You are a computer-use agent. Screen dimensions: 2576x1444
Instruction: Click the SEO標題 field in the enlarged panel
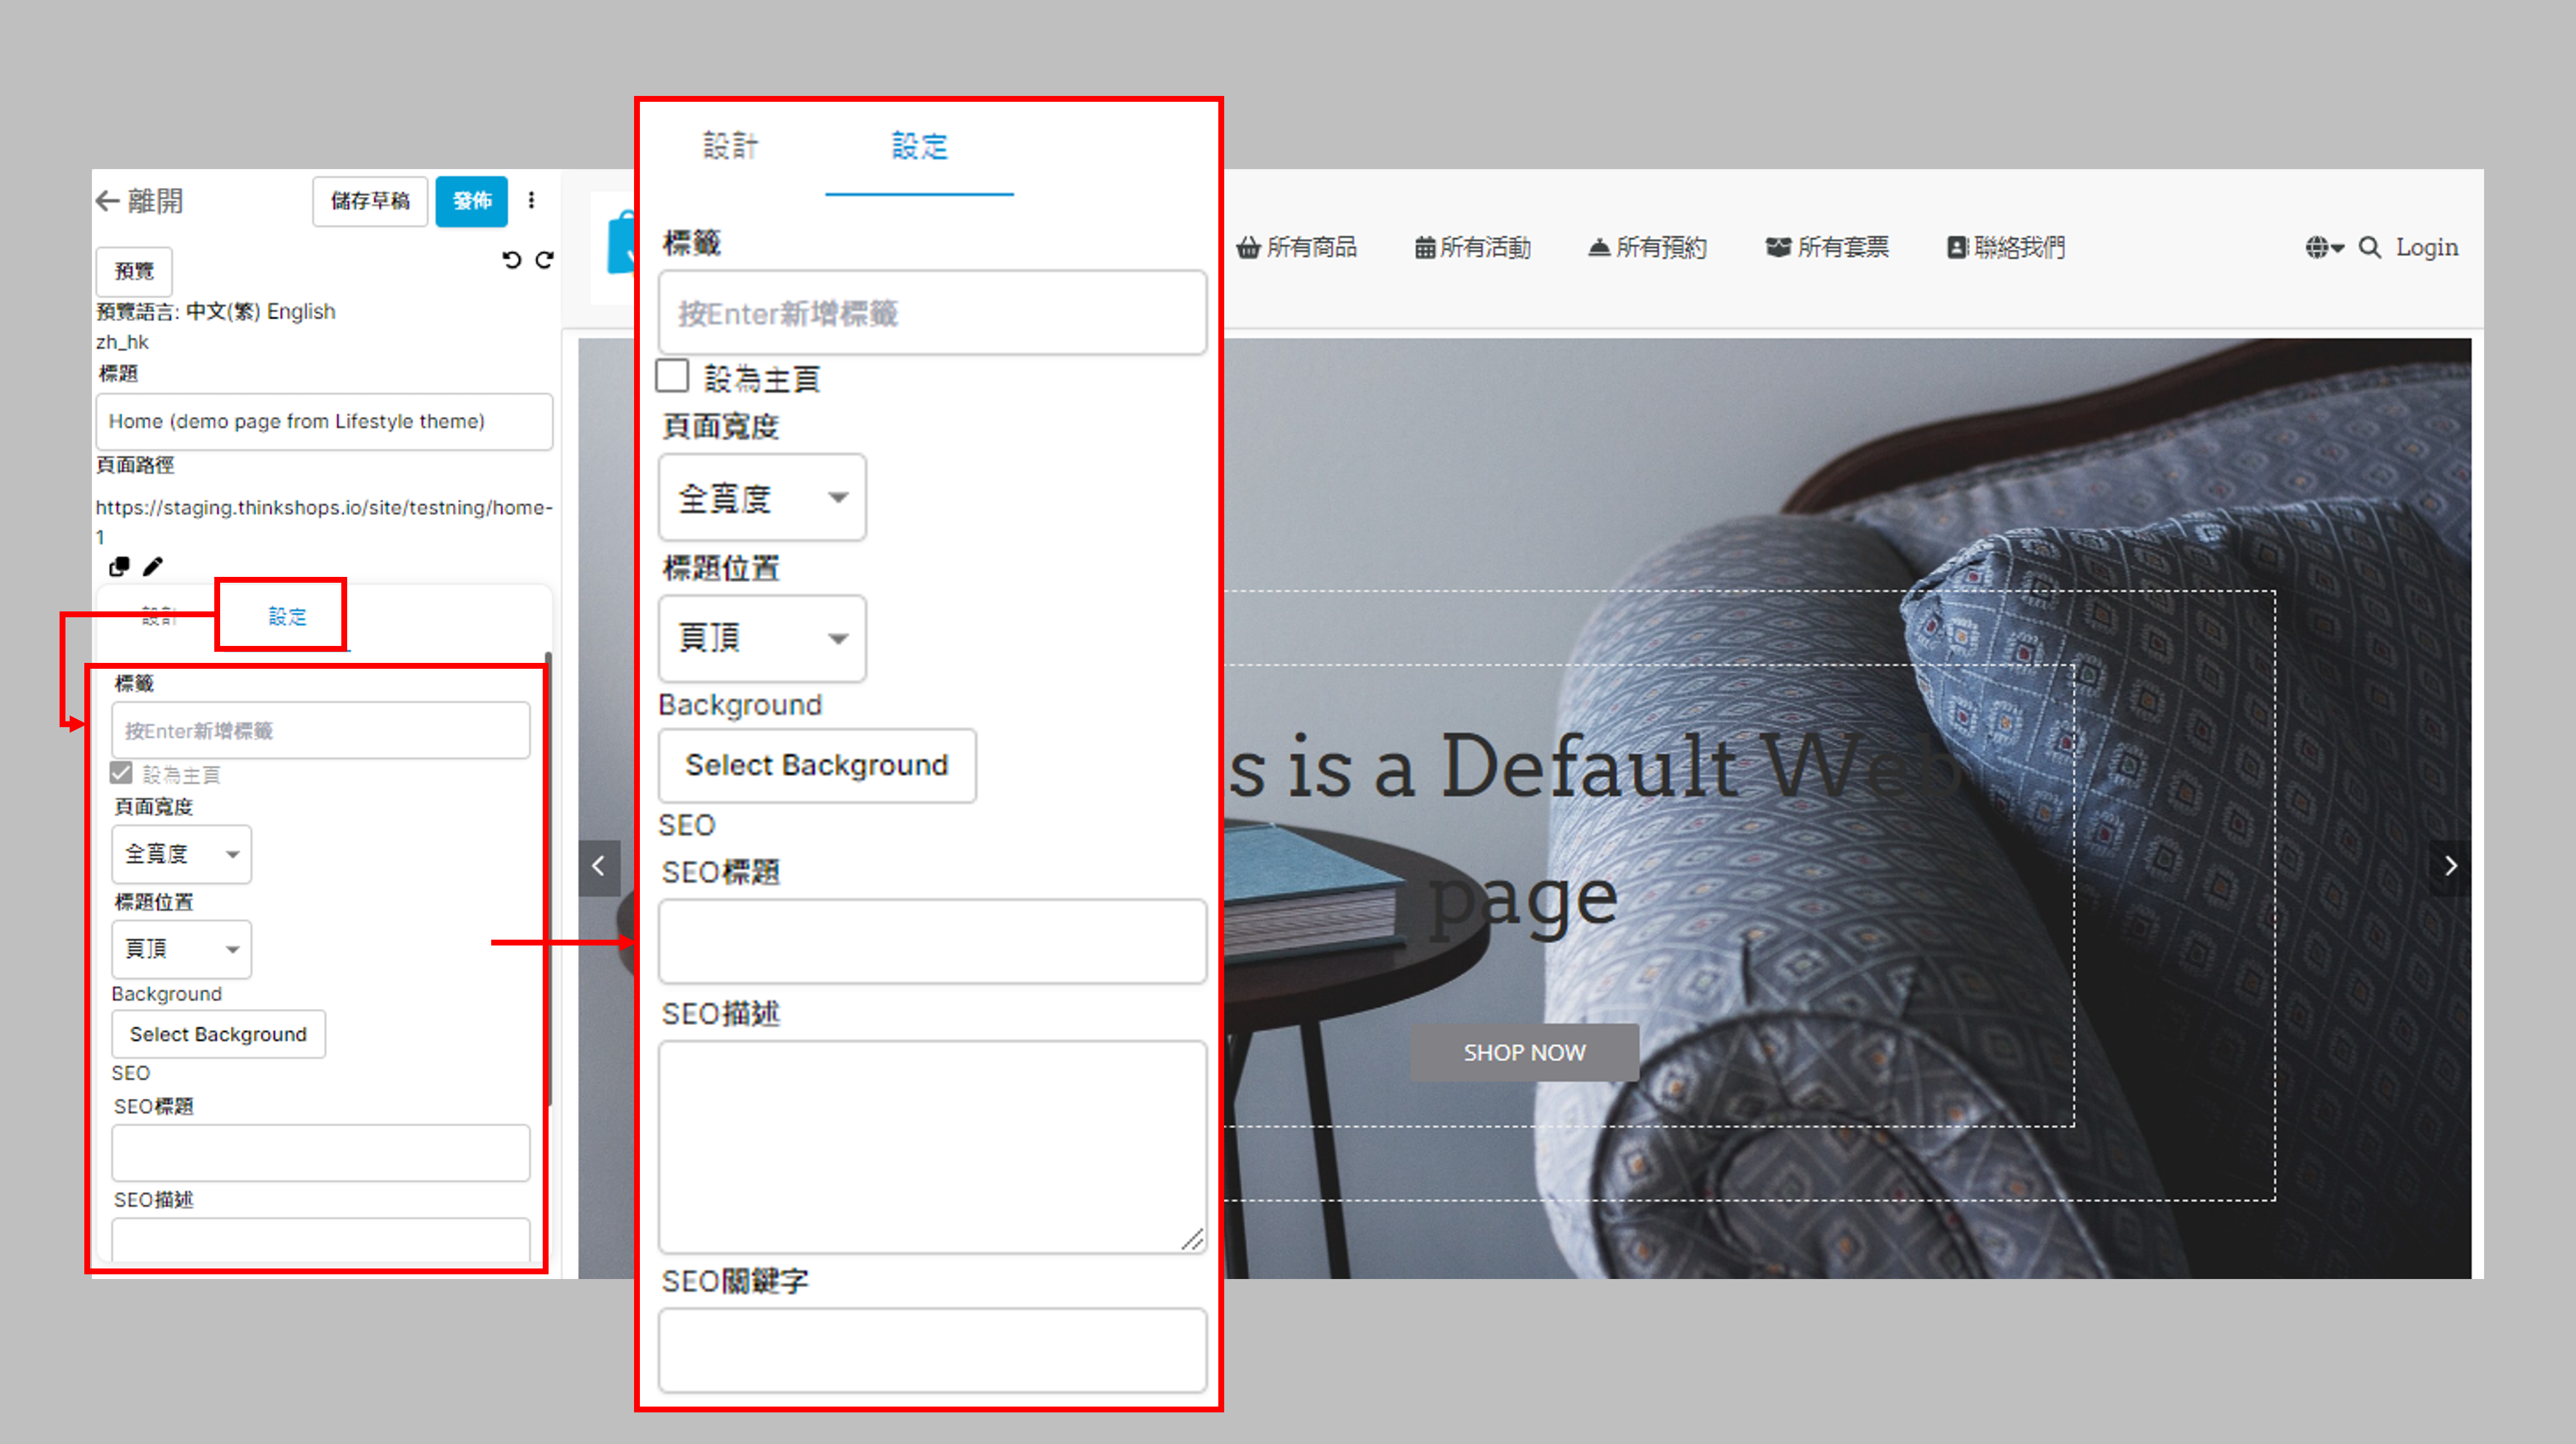pos(932,941)
